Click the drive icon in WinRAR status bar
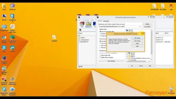Screen dimensions: 176x99 click(79, 67)
